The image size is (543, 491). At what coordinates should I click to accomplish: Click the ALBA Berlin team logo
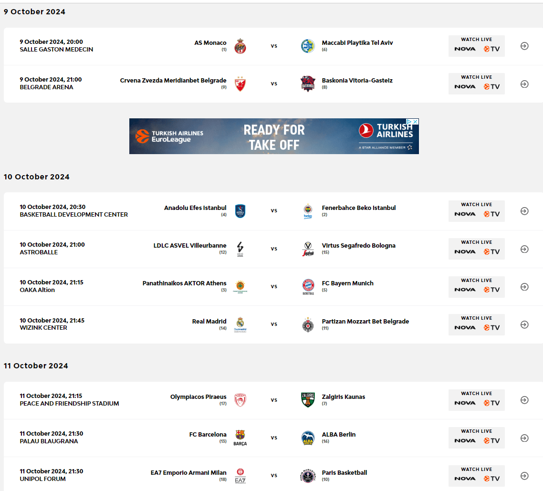308,438
